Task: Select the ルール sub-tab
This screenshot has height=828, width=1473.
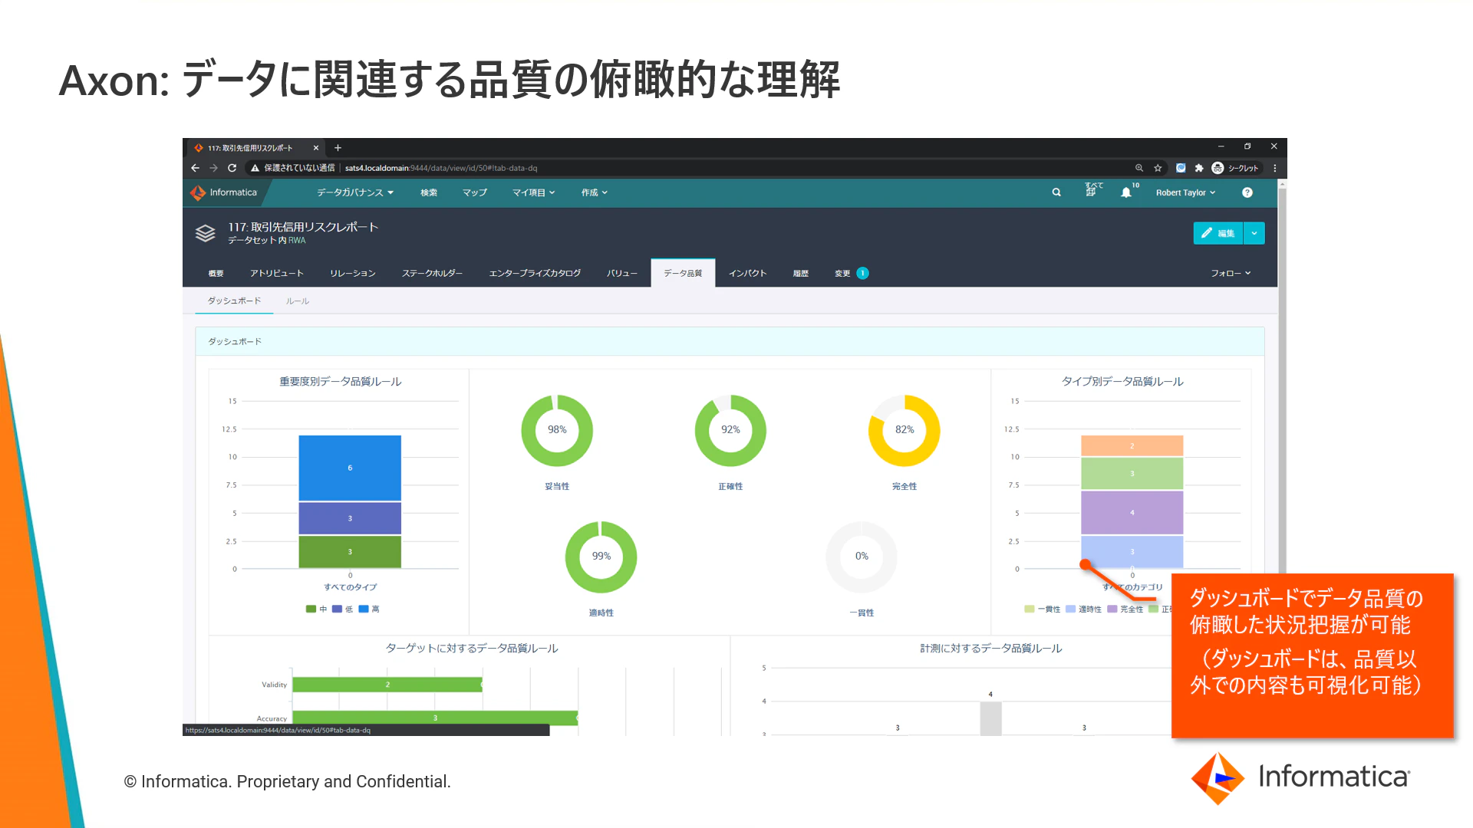Action: tap(298, 301)
